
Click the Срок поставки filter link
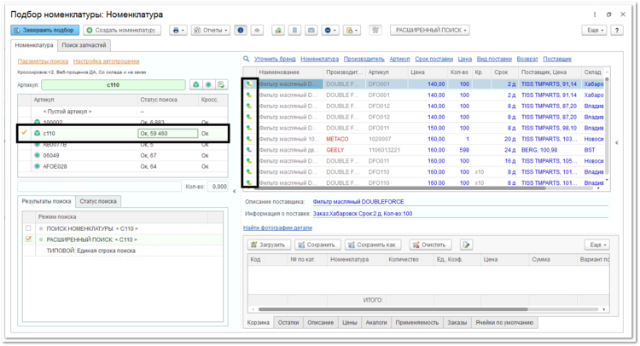coord(433,59)
